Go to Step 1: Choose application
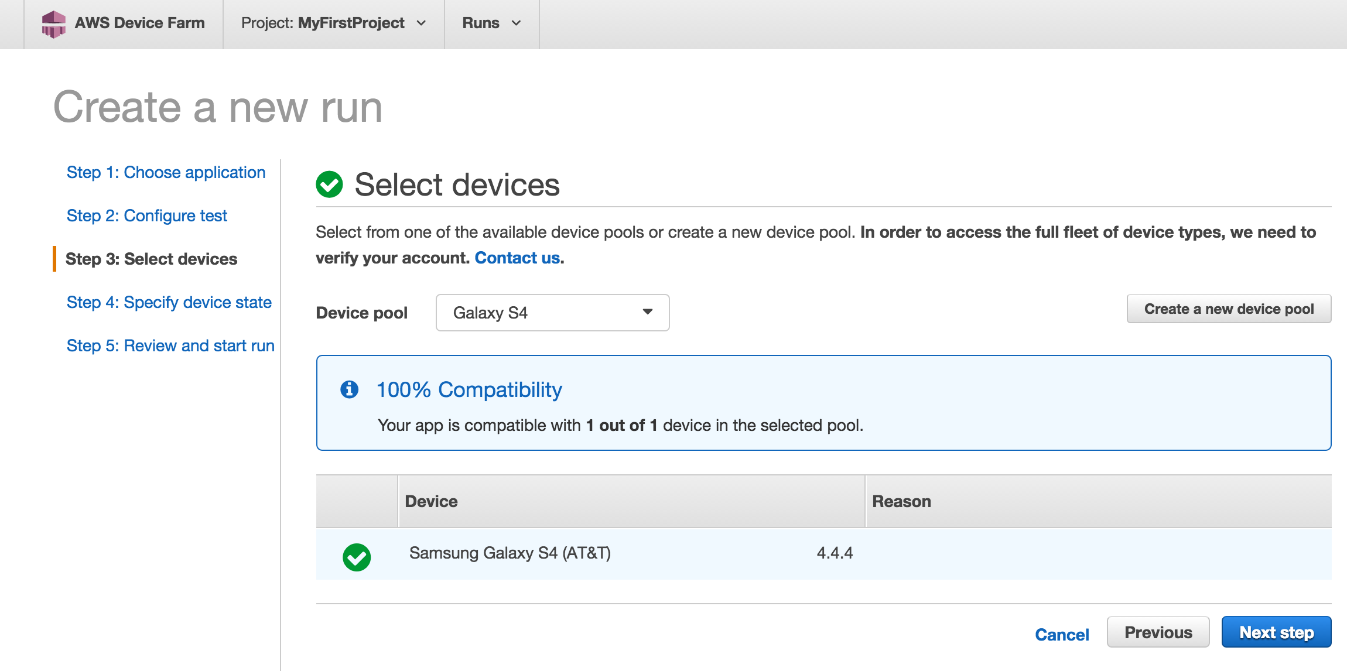Screen dimensions: 1347x671 166,173
